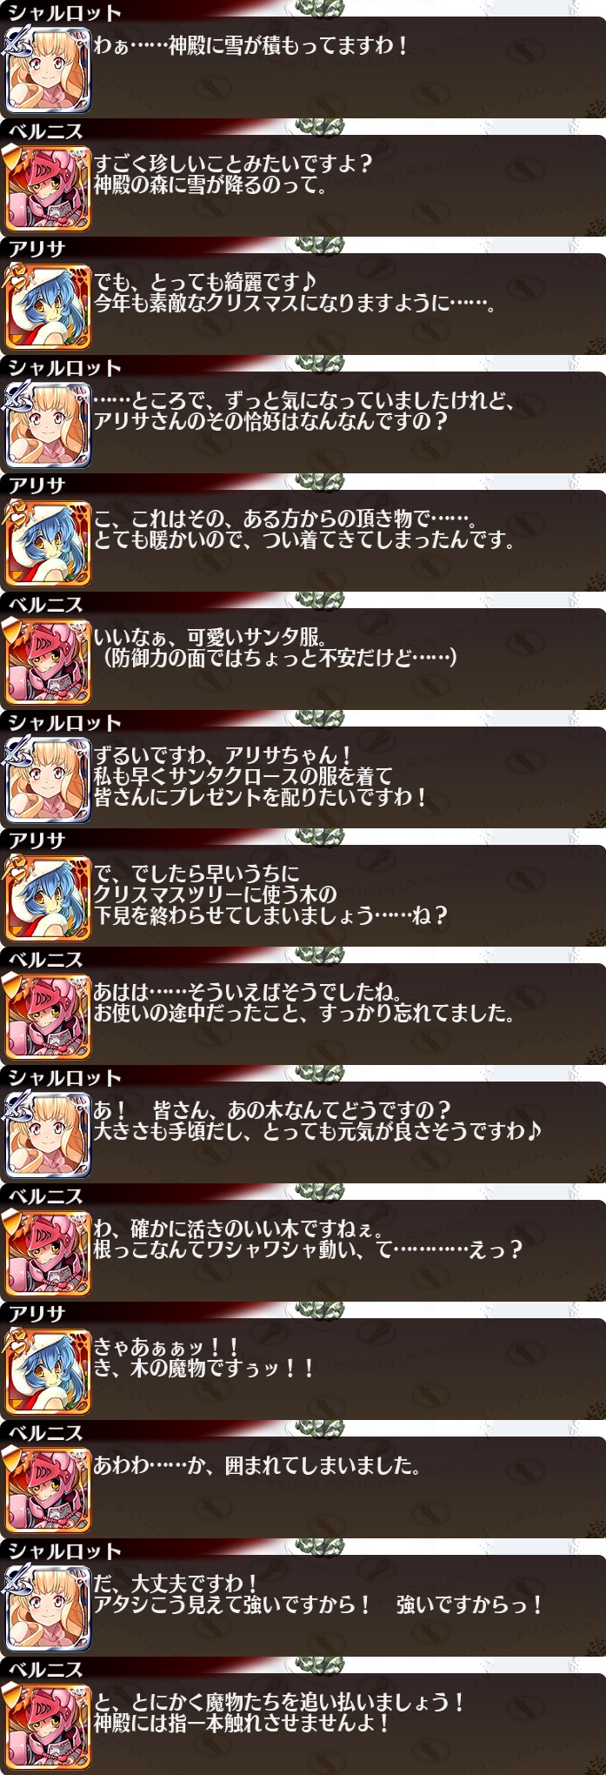Select Charlotte's avatar asking about Alisa's outfit
Image resolution: width=606 pixels, height=1775 pixels.
tap(48, 425)
